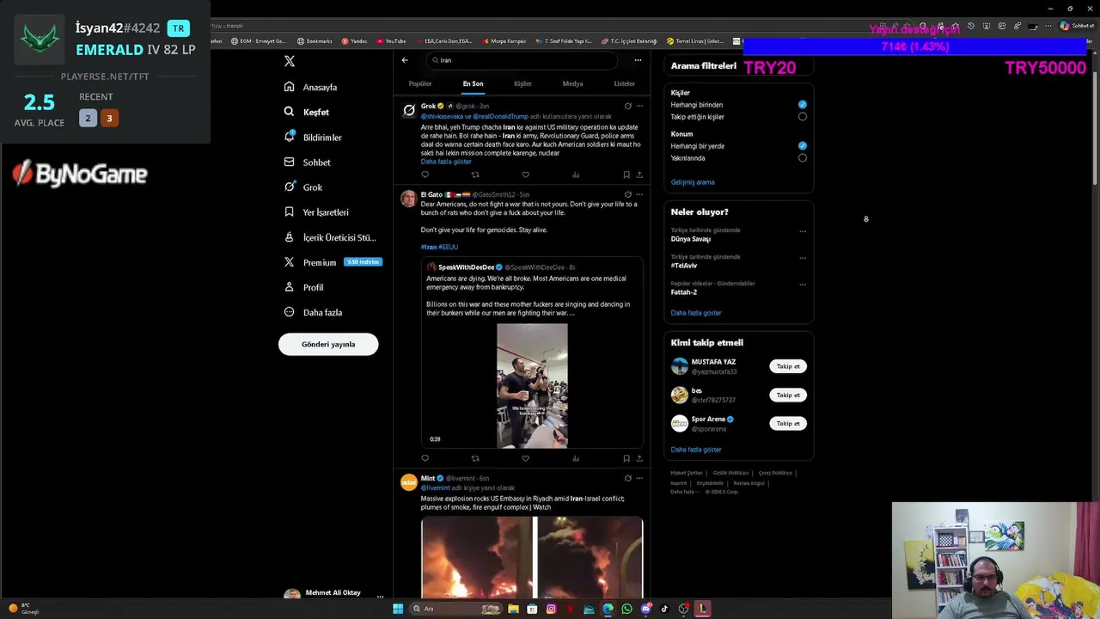Click Gönderi yayınla button
Image resolution: width=1100 pixels, height=619 pixels.
328,344
